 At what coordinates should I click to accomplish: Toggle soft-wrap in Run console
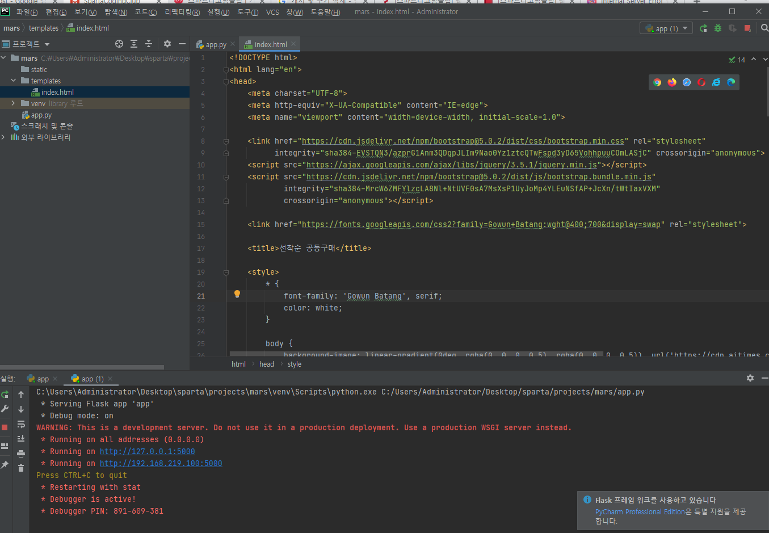21,424
